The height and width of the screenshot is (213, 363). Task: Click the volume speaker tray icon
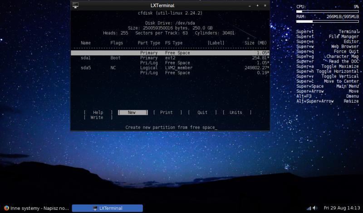(315, 208)
